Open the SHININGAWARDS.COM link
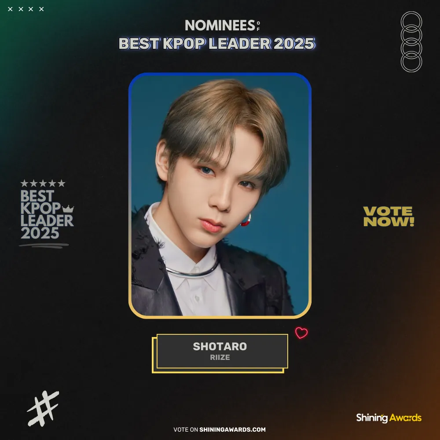 tap(232, 429)
